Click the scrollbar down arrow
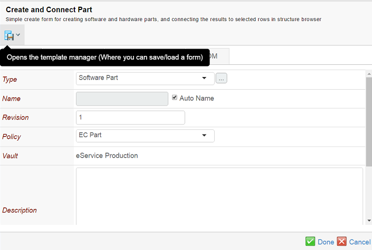 (x=368, y=220)
